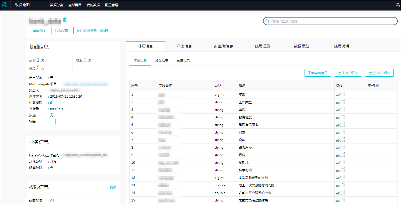The image size is (401, 205).
Task: Click heat bars icon for 婚否 row
Action: pyautogui.click(x=341, y=110)
